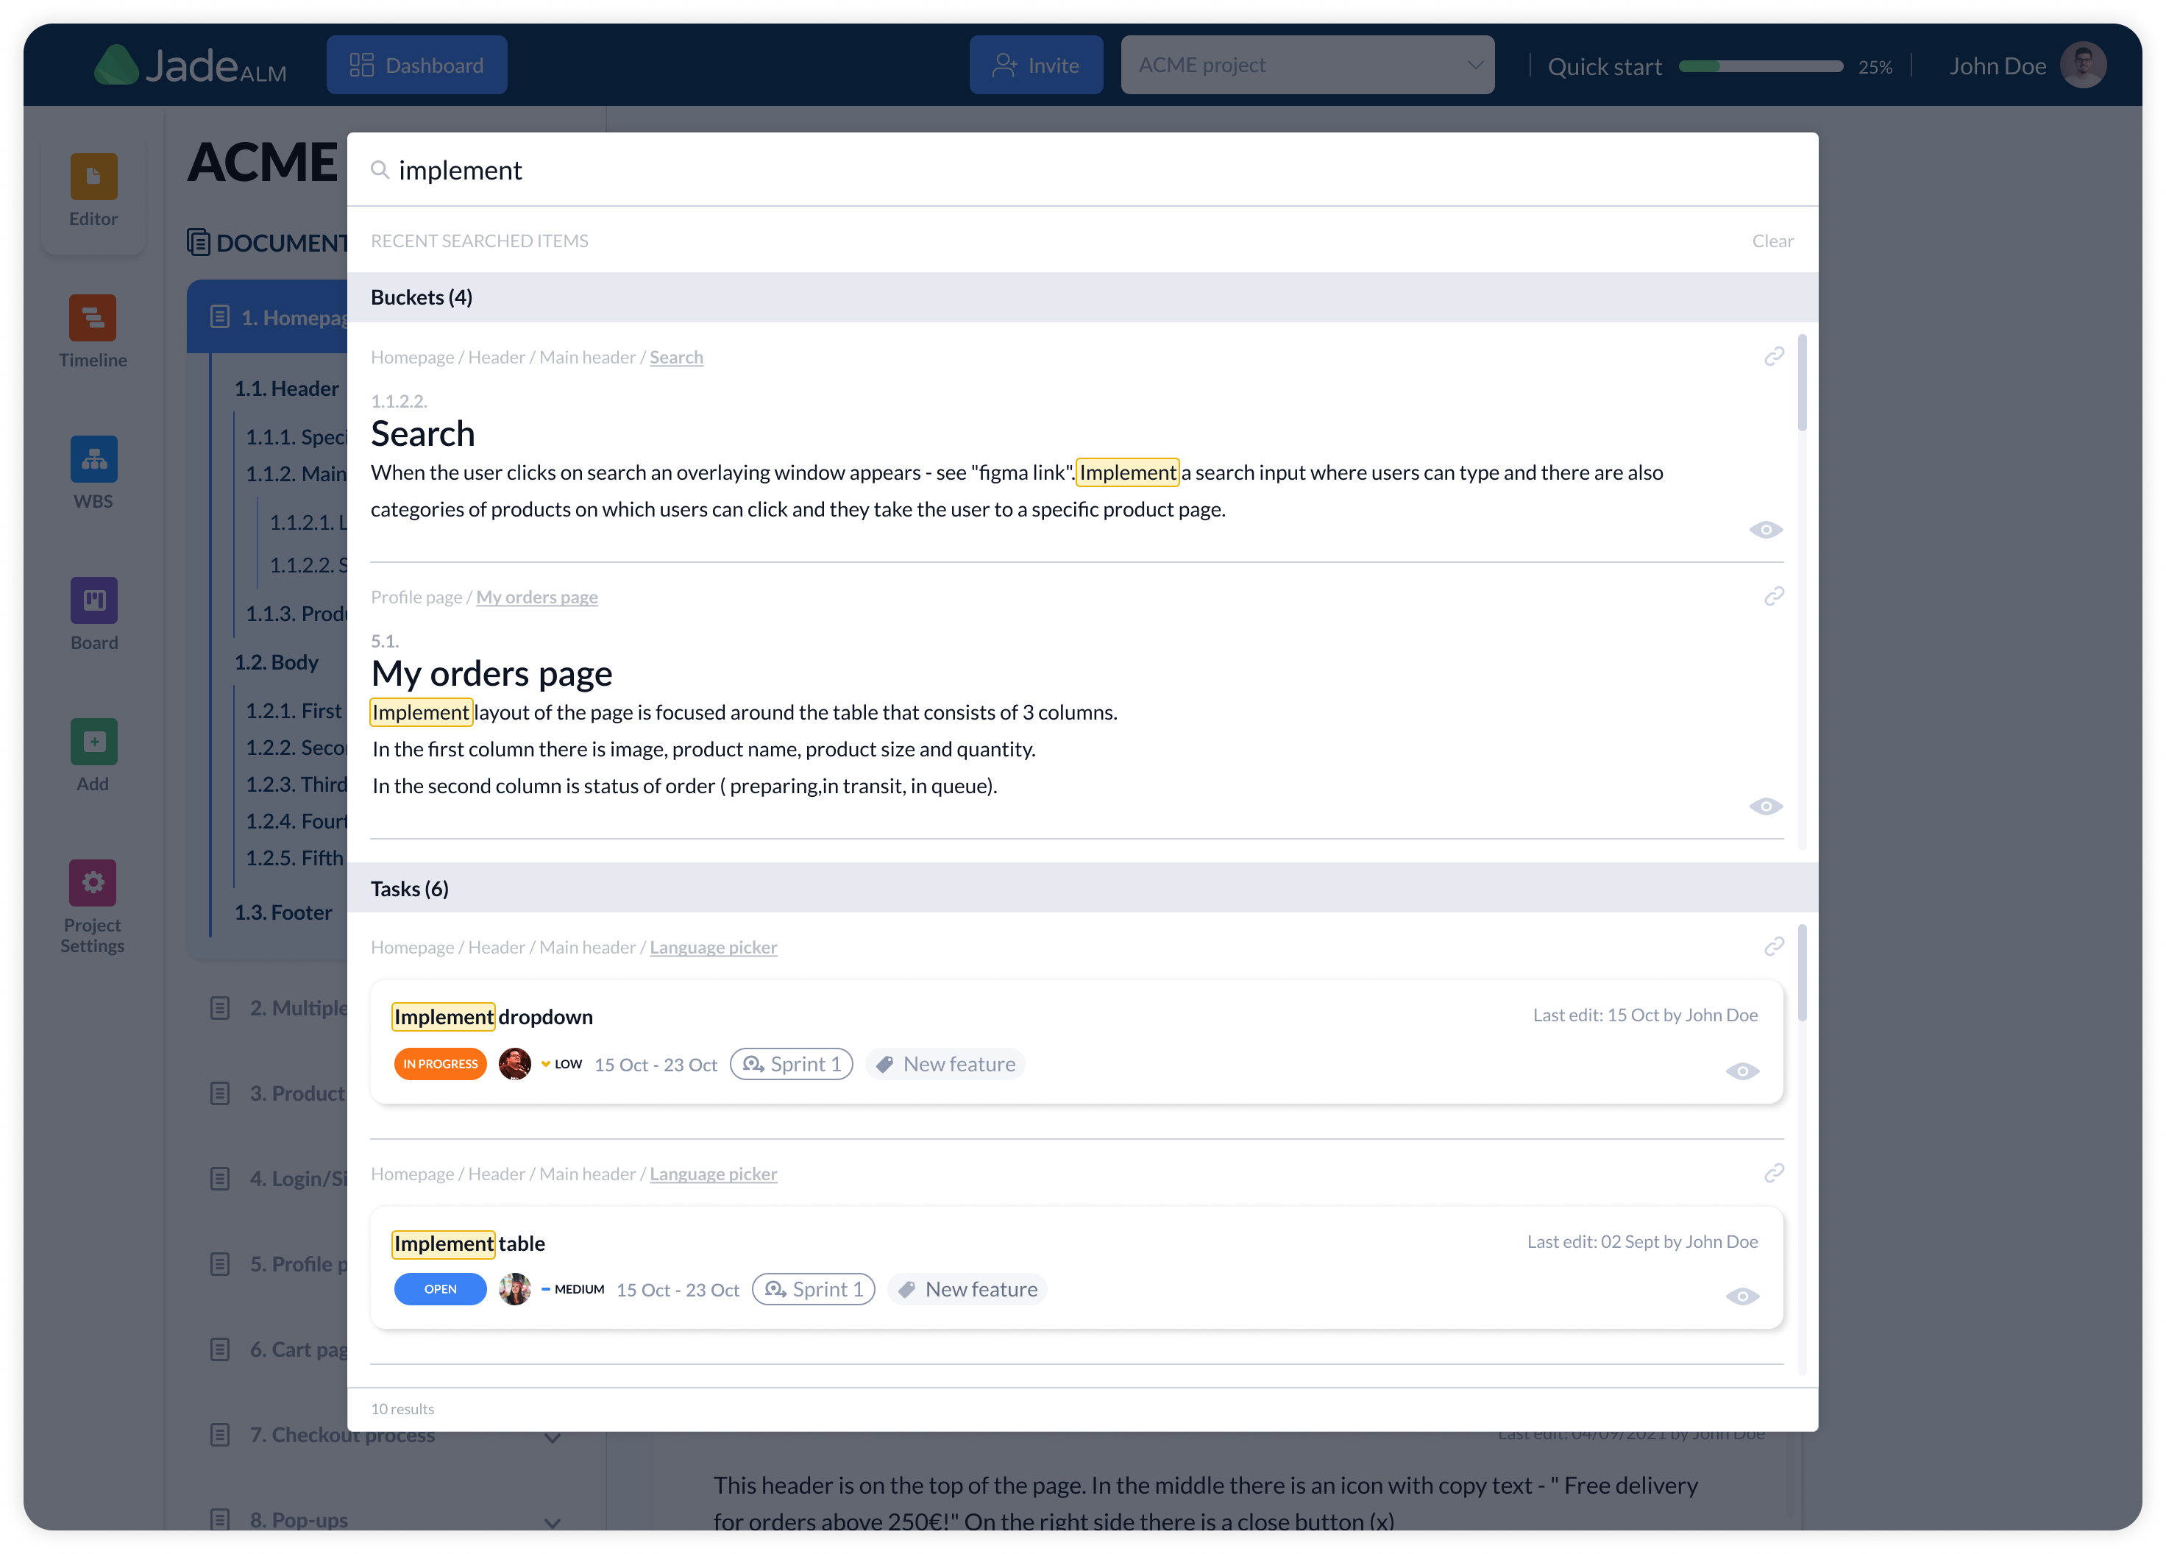This screenshot has height=1554, width=2166.
Task: Click New feature label on Implement dropdown
Action: click(x=945, y=1064)
